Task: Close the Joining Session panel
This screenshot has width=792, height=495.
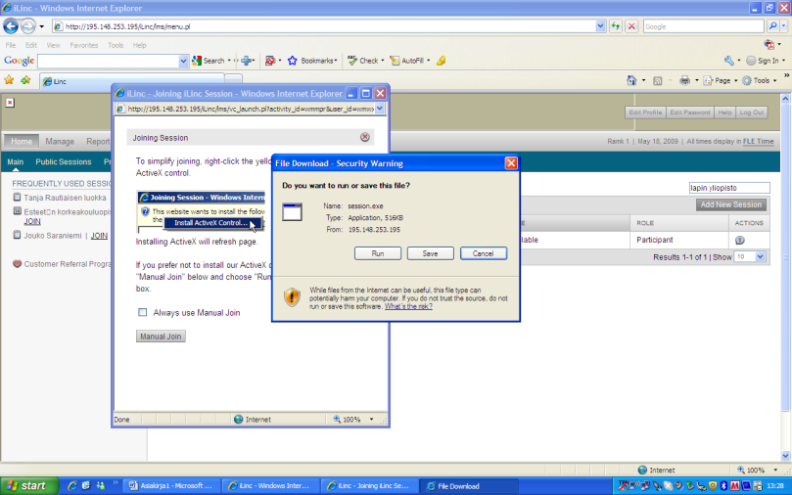Action: (365, 137)
